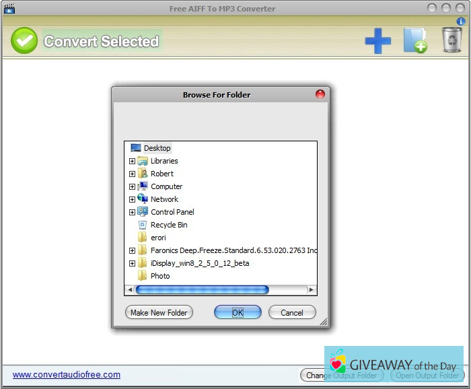Select the Desktop tree item label
Viewport: 471px width, 389px height.
(157, 148)
